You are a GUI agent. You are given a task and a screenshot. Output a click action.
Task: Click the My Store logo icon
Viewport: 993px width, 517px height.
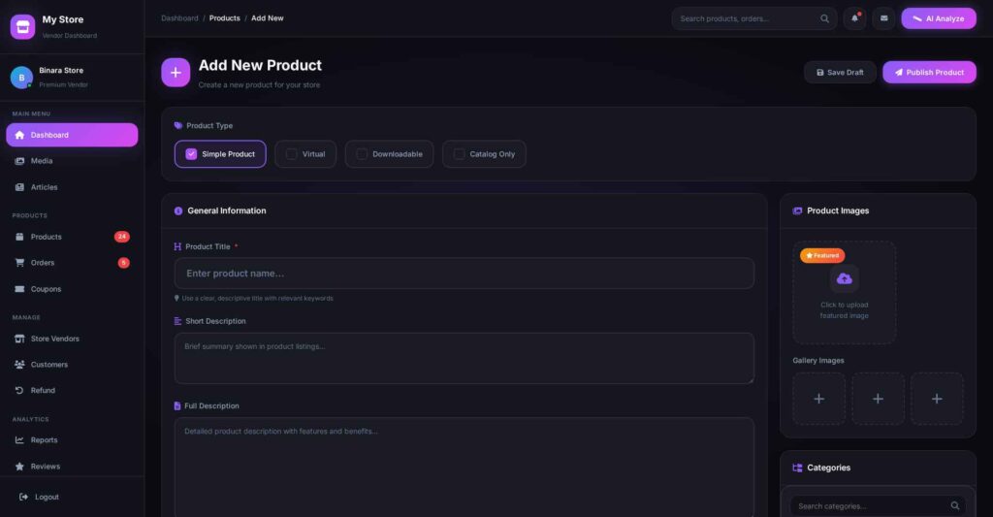[x=22, y=26]
